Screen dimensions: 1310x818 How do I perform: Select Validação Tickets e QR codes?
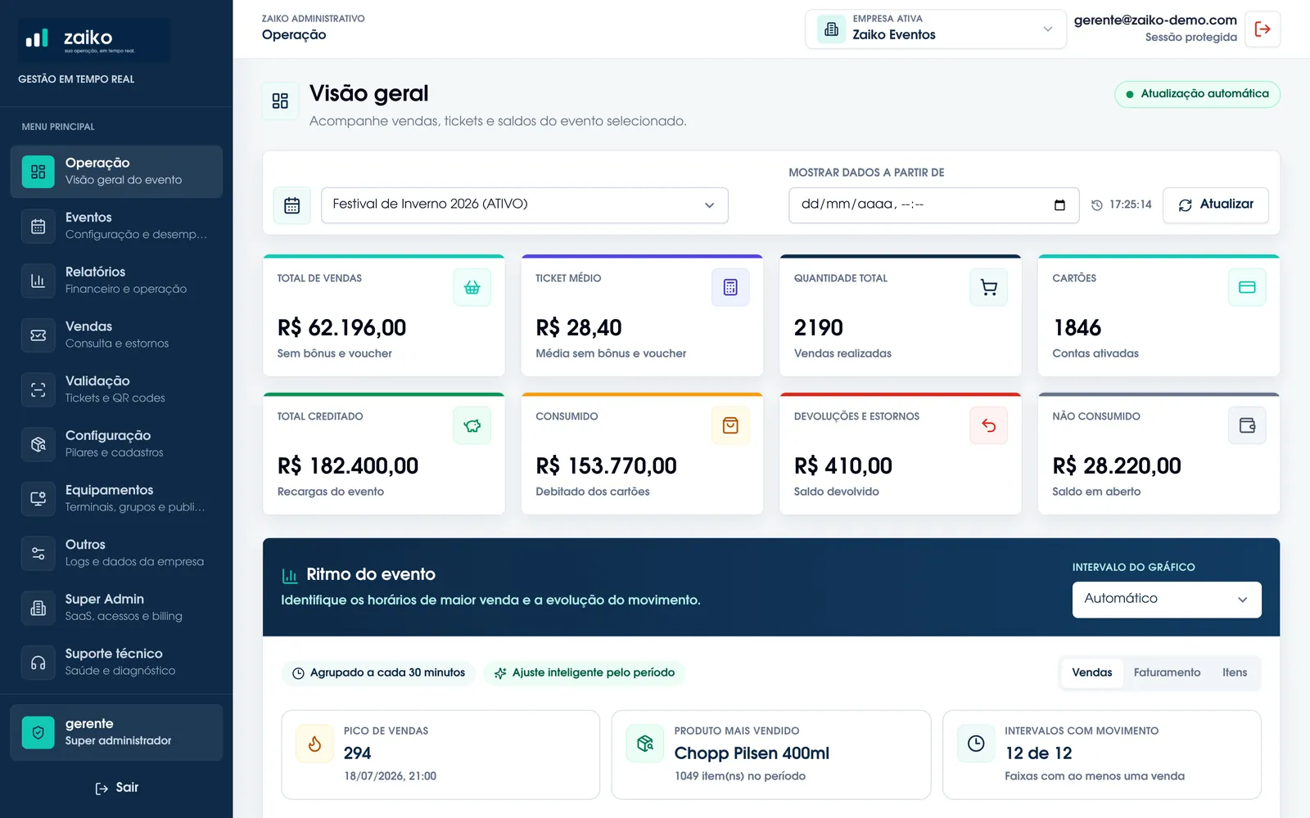[116, 390]
